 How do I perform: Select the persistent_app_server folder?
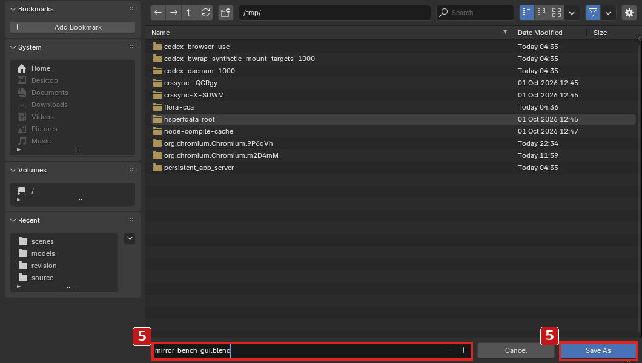[x=393, y=168]
